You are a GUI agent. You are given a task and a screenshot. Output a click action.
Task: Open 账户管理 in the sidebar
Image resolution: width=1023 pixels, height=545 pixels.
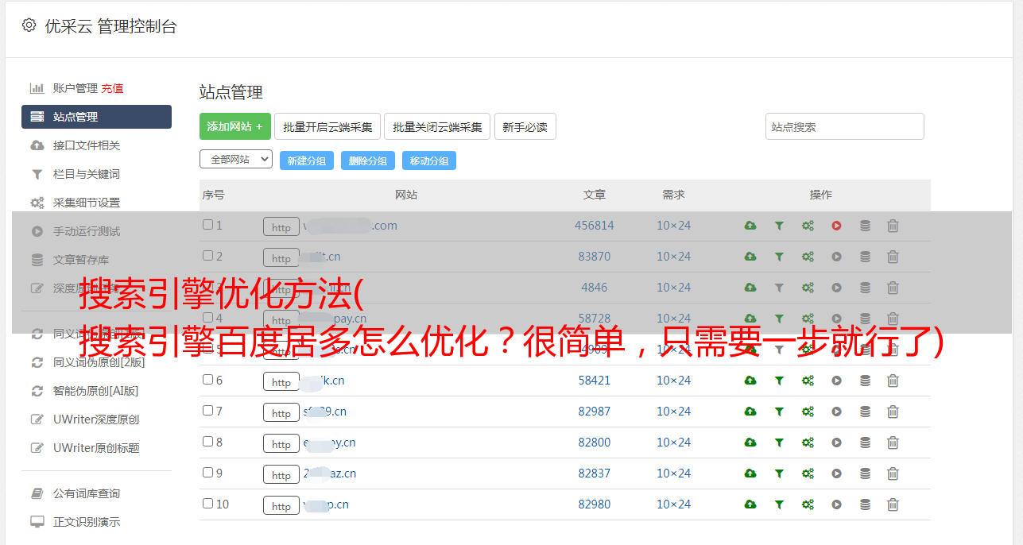pos(75,88)
